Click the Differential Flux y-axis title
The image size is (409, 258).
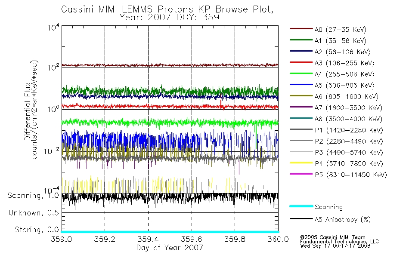click(x=27, y=112)
